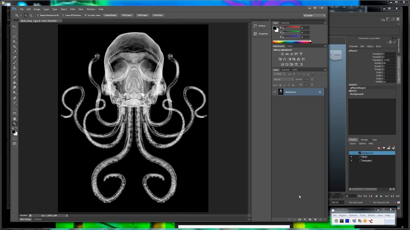The image size is (410, 230).
Task: Toggle Quick Mask mode icon
Action: pos(15,138)
